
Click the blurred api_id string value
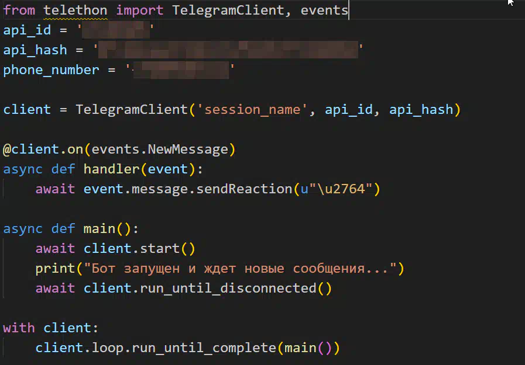click(x=116, y=30)
